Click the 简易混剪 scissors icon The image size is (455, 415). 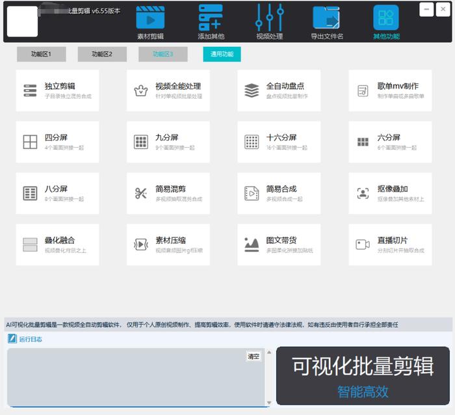point(141,193)
